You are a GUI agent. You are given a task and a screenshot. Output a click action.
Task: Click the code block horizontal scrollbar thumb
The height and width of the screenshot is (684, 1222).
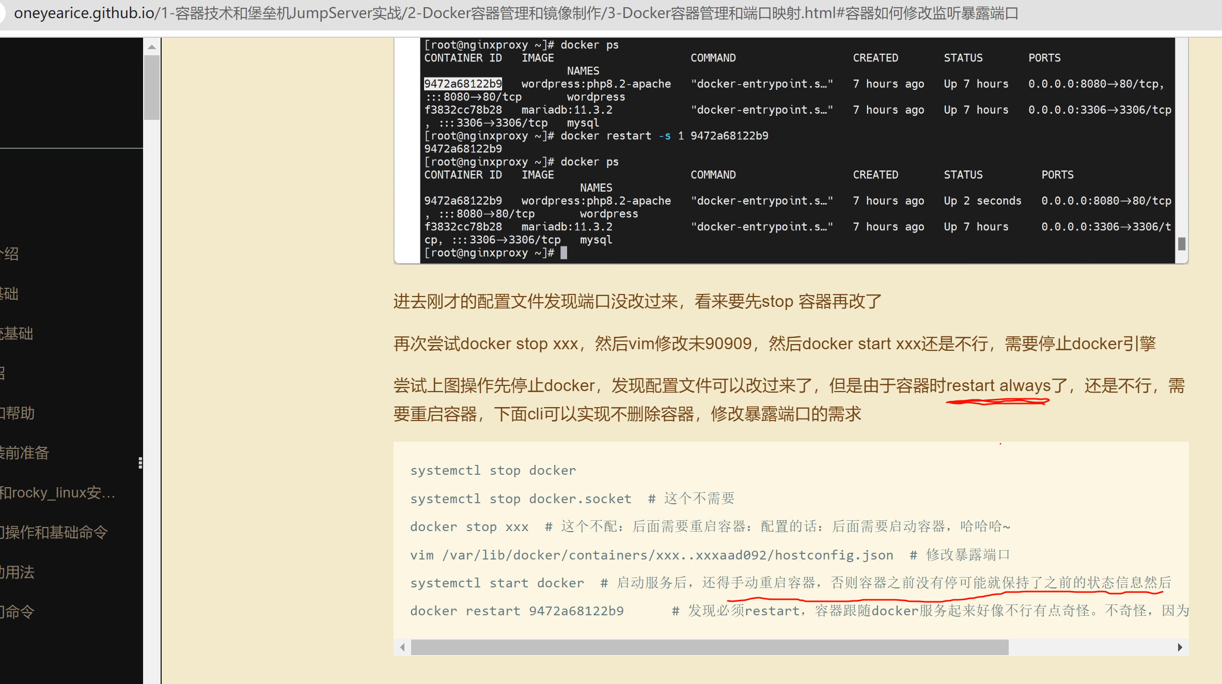(x=710, y=647)
